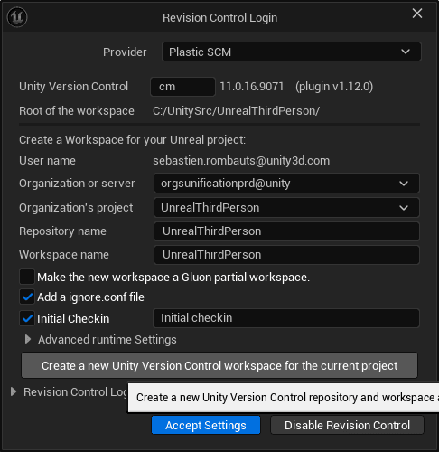The image size is (439, 452).
Task: Expand the Revision Control Log section
Action: click(x=14, y=391)
